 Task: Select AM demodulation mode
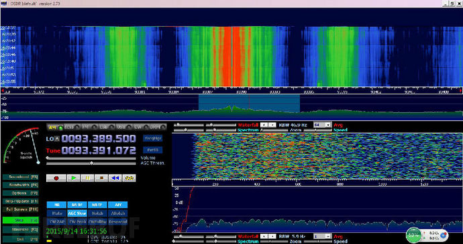tap(56, 127)
